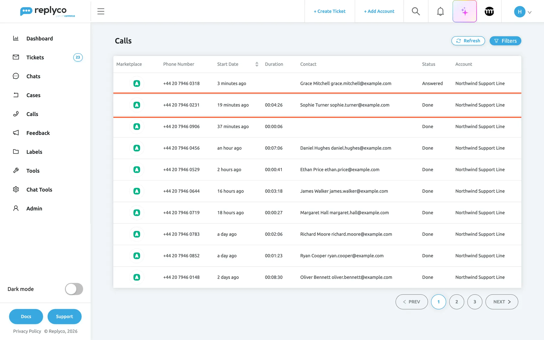Open Tickets in sidebar
Image resolution: width=544 pixels, height=340 pixels.
[x=35, y=57]
